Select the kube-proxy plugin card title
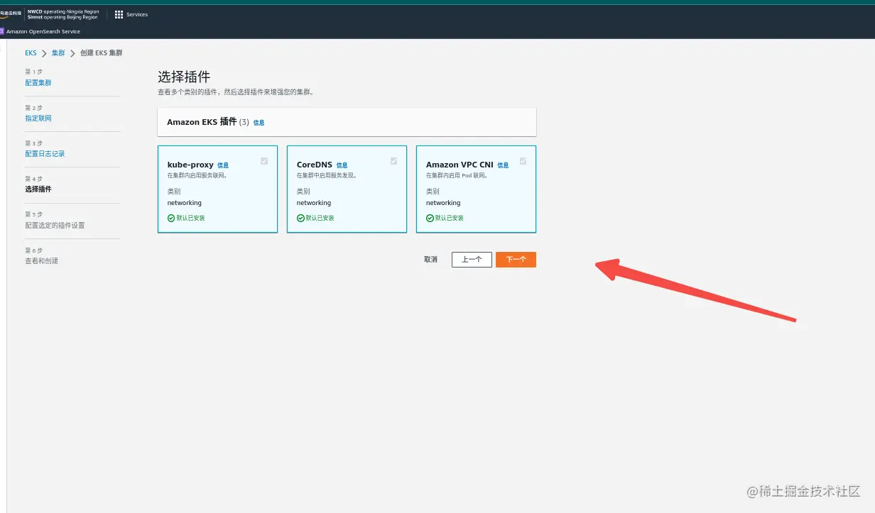The width and height of the screenshot is (875, 513). 190,165
